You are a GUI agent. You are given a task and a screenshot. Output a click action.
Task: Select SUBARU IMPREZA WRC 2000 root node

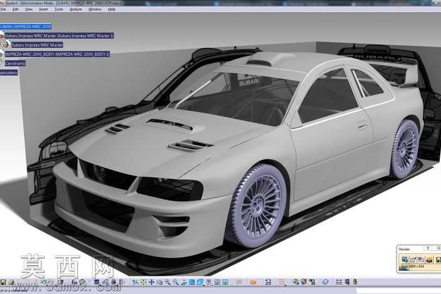[x=25, y=26]
